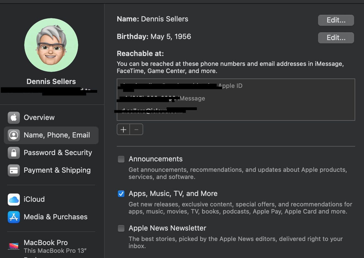Image resolution: width=364 pixels, height=258 pixels.
Task: Click the person icon for Name, Phone, Email
Action: (13, 135)
